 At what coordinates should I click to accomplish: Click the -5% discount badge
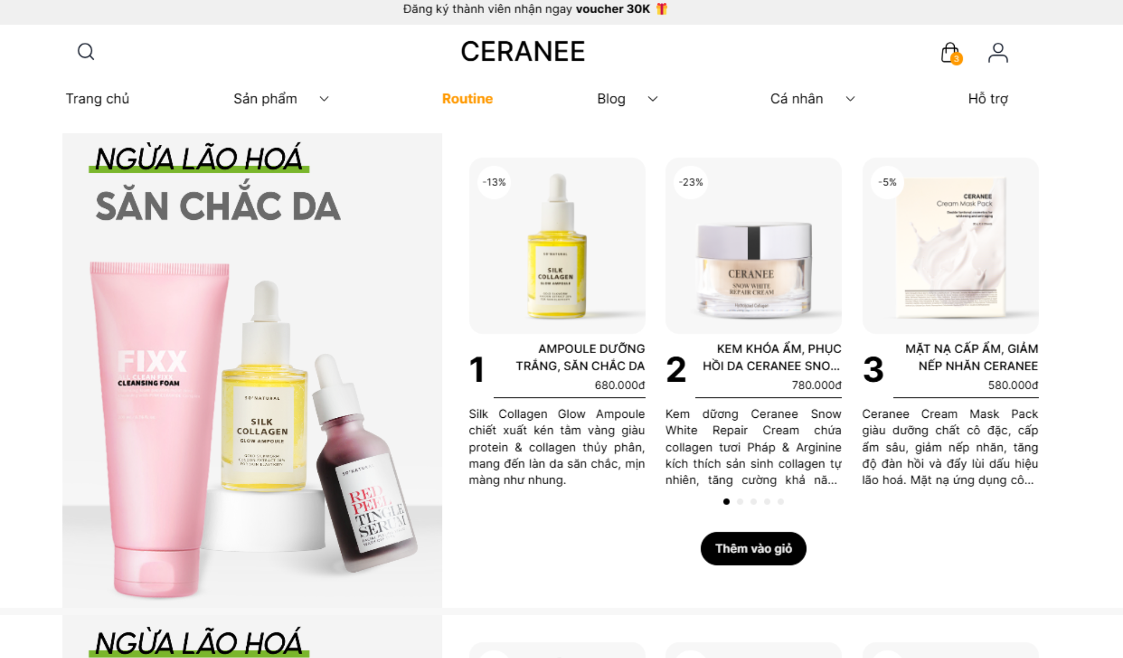[x=887, y=182]
